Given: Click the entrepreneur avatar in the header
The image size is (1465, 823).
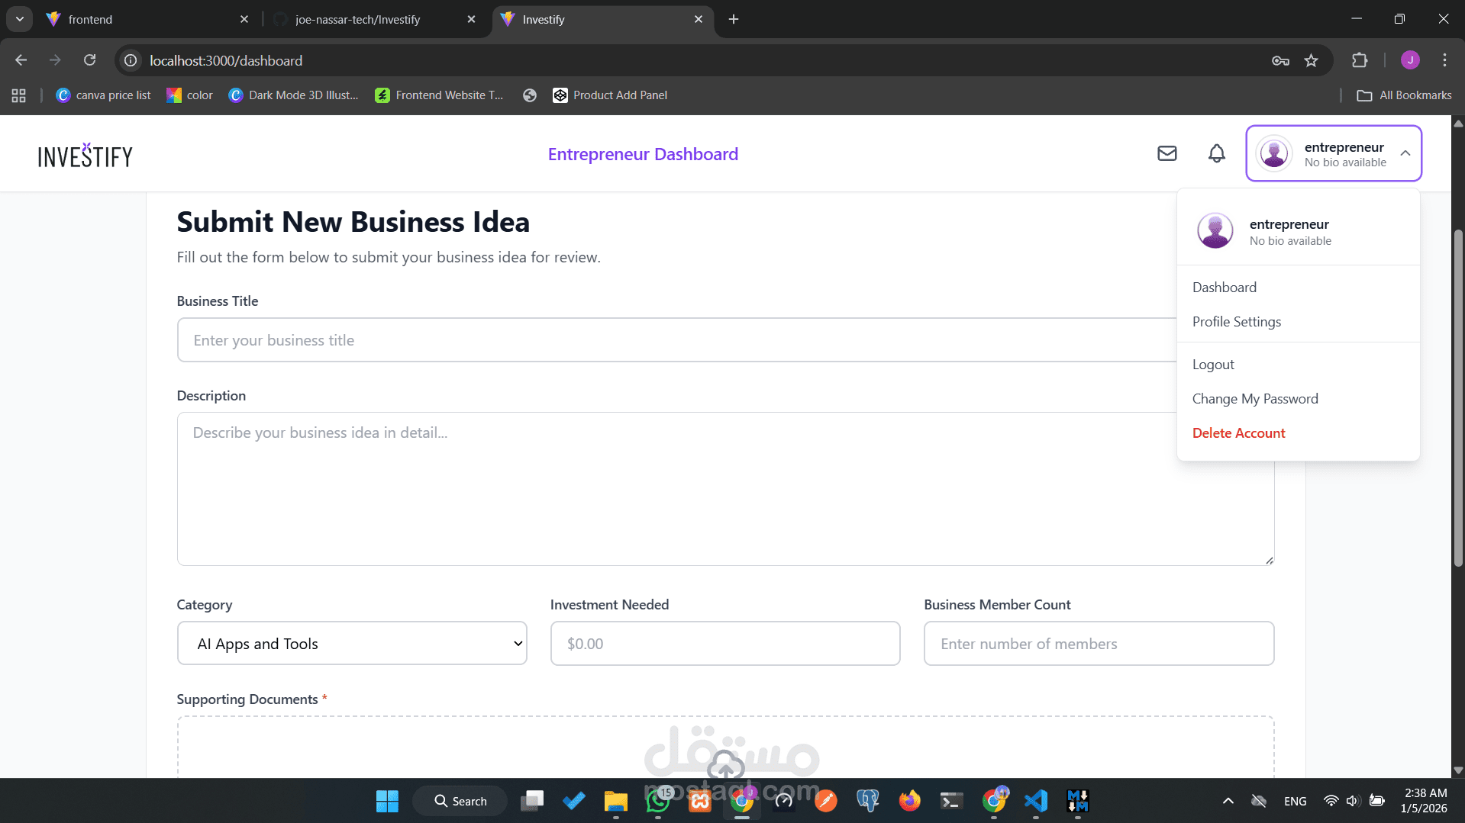Looking at the screenshot, I should click(x=1273, y=153).
